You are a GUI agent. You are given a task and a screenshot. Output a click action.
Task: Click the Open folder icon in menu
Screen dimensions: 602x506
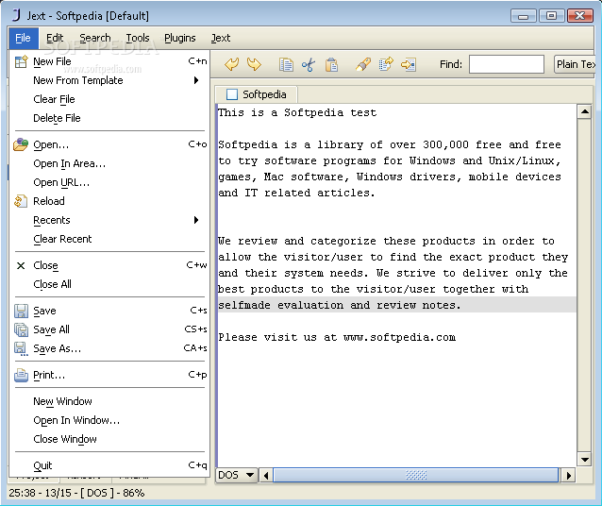21,144
